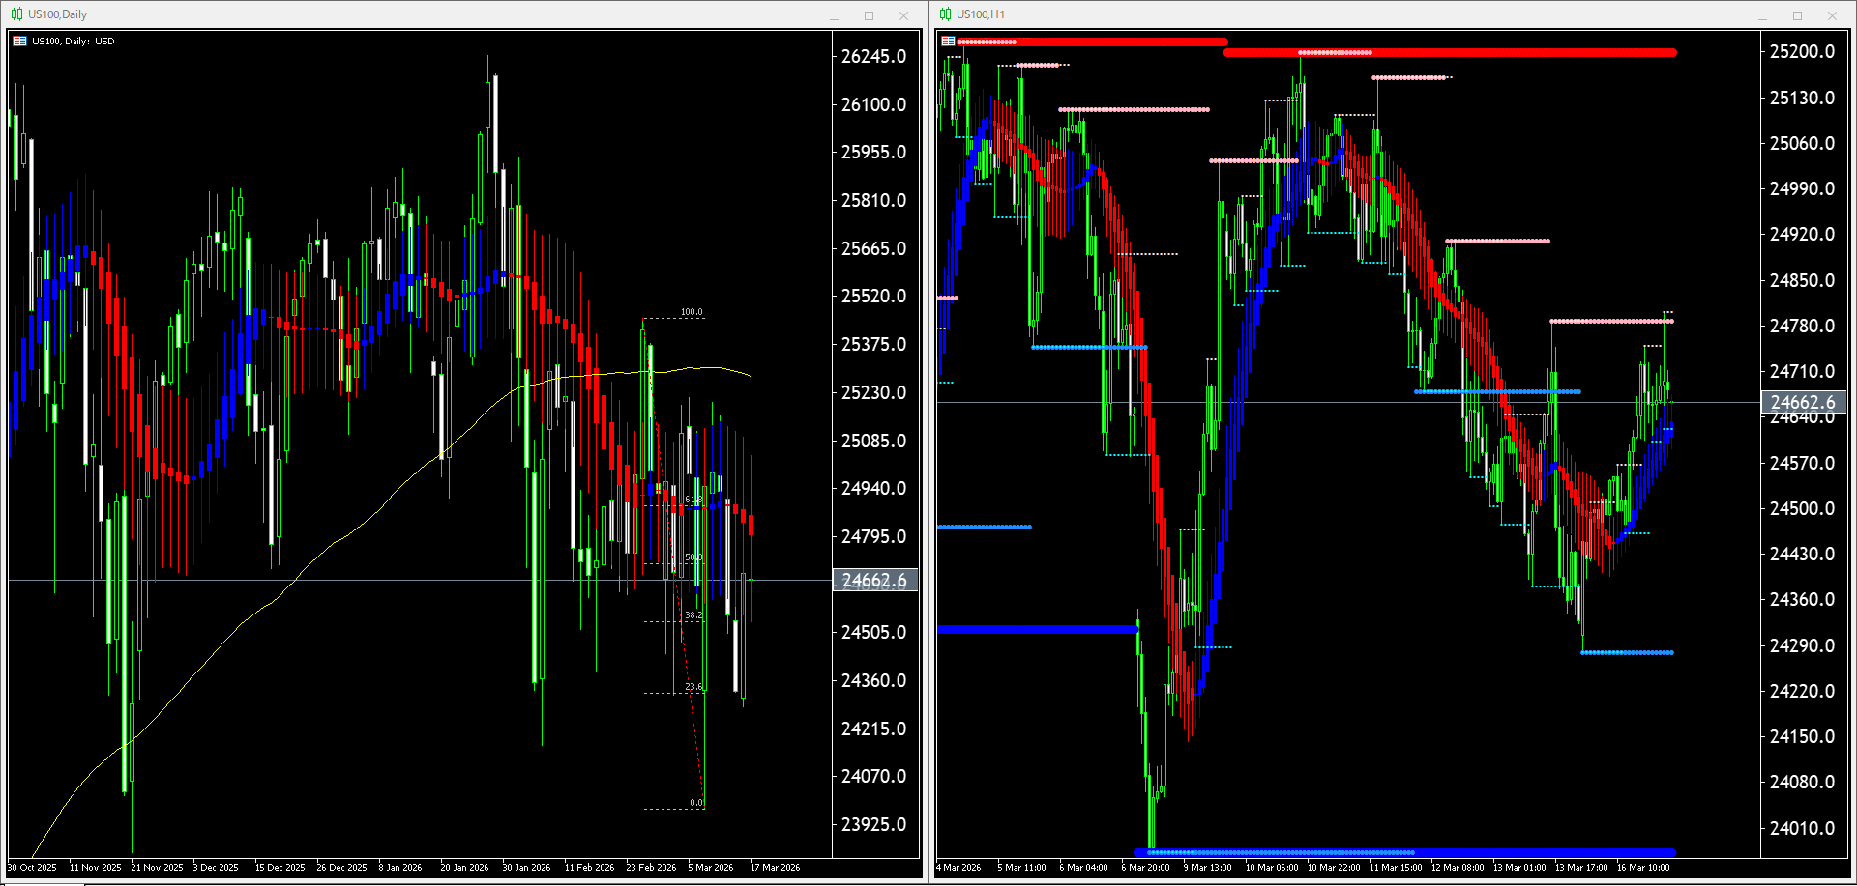The width and height of the screenshot is (1857, 886).
Task: Click '13 Mar 17:00' on H1 time axis
Action: tap(1581, 868)
